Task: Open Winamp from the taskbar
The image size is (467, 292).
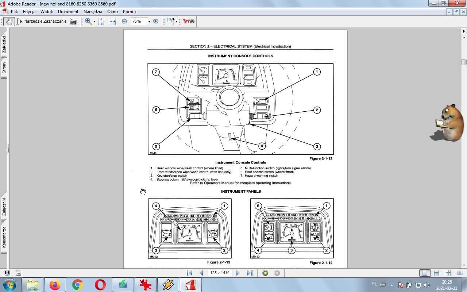Action: [x=168, y=285]
